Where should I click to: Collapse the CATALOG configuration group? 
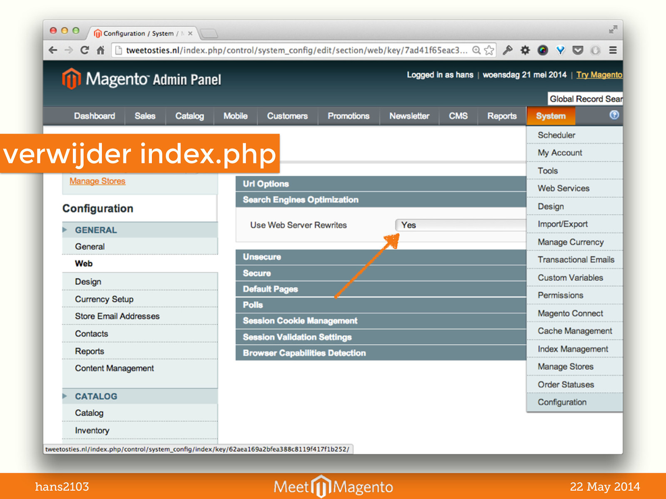[x=140, y=396]
